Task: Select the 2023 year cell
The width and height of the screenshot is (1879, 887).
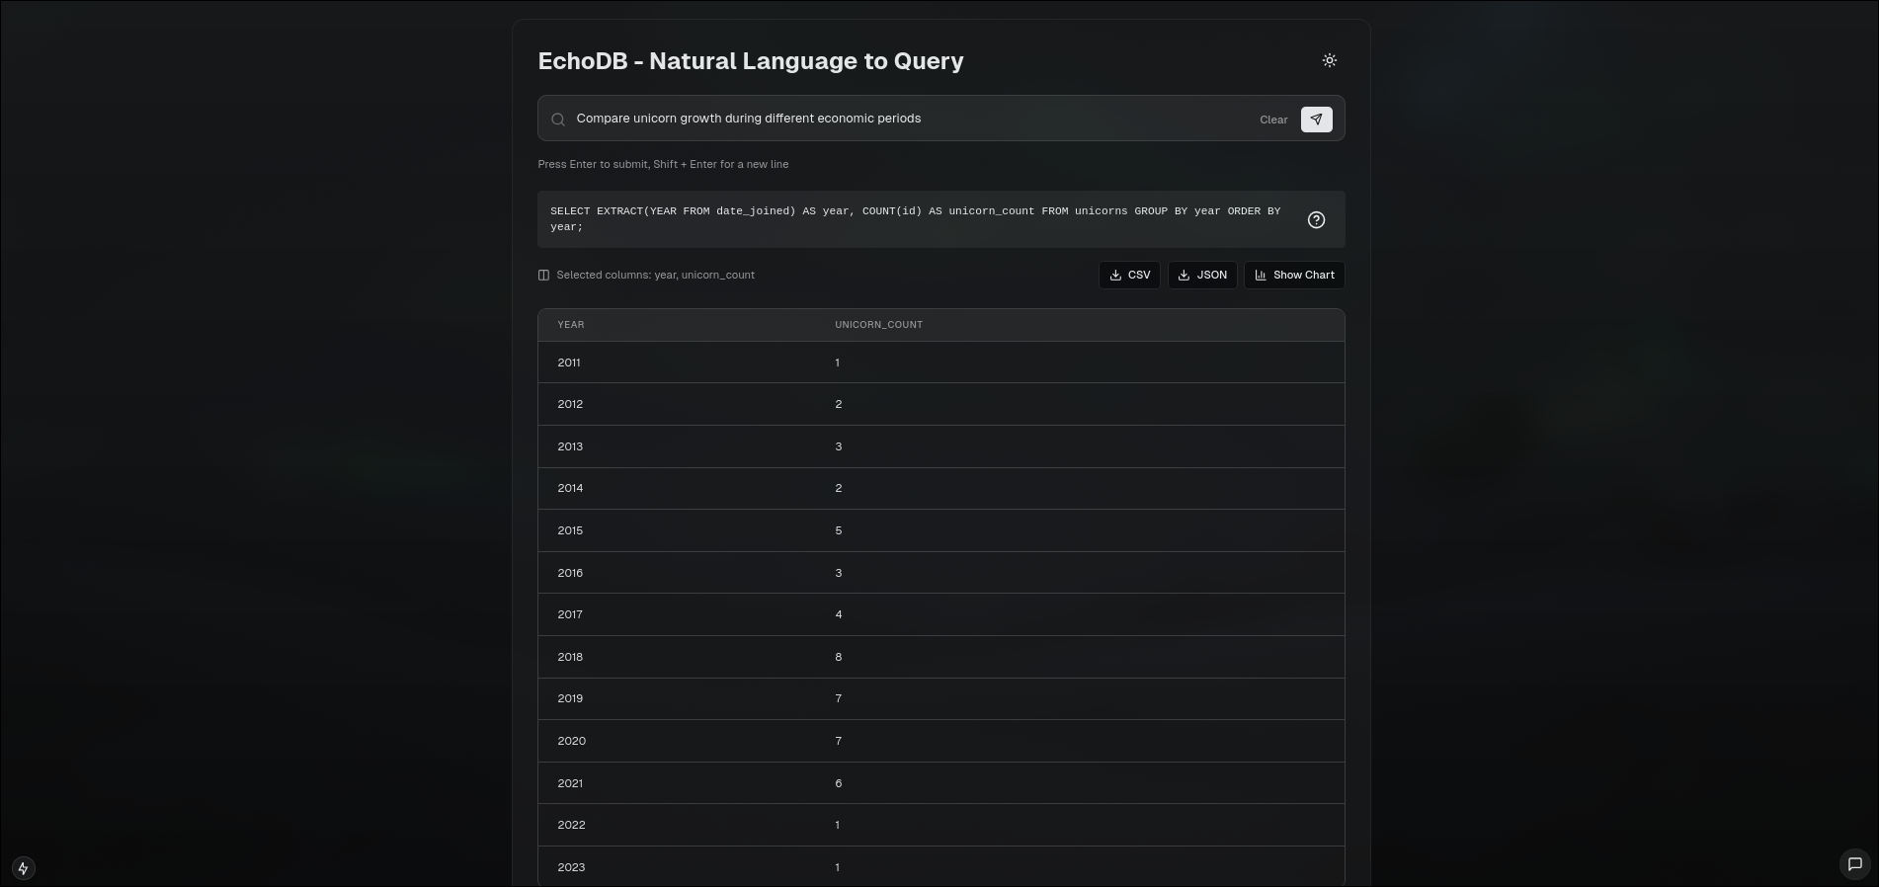Action: [571, 867]
